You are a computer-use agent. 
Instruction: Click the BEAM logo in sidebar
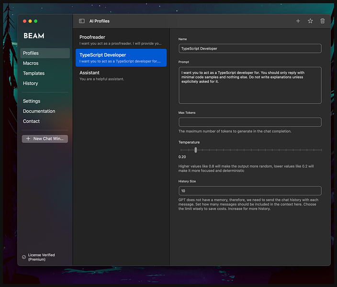coord(34,36)
